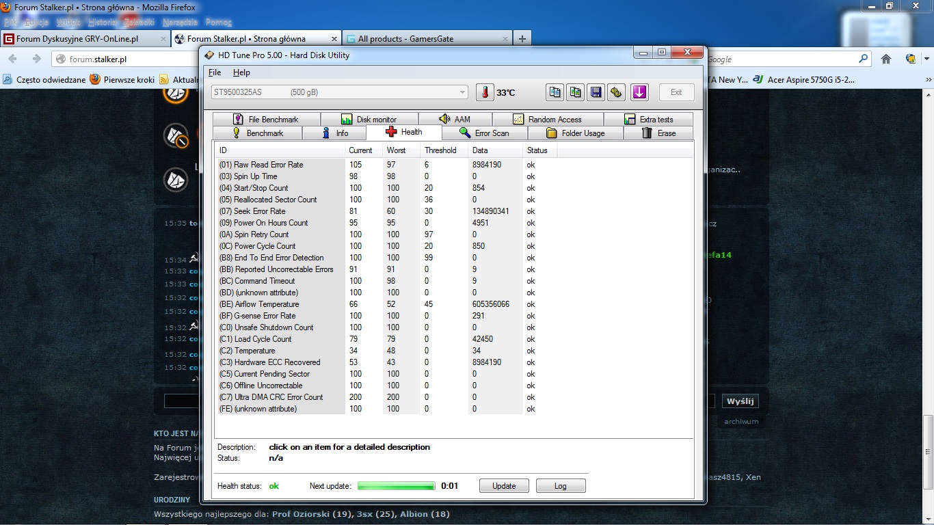Open a new Firefox tab with plus button
934x525 pixels.
[522, 39]
